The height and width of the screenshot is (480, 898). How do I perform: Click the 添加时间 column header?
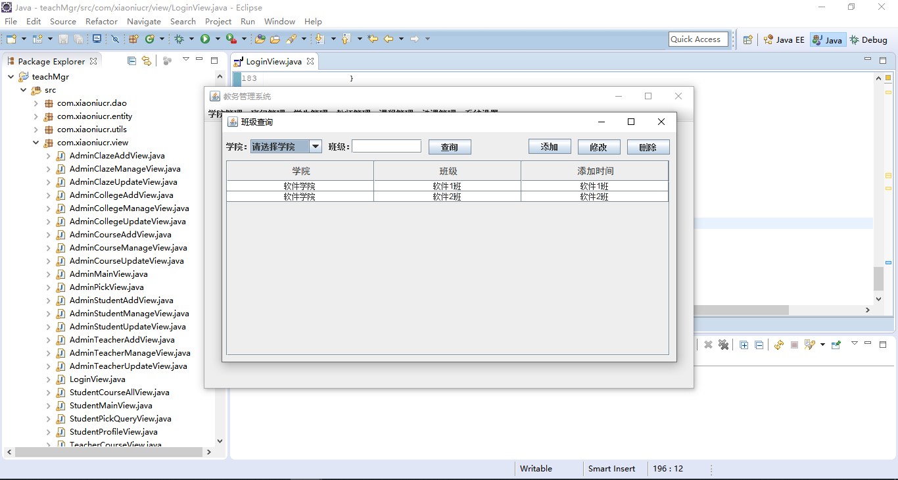pyautogui.click(x=595, y=171)
